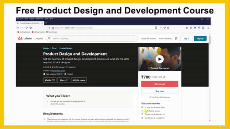Click the Design breadcrumb link

coord(46,48)
